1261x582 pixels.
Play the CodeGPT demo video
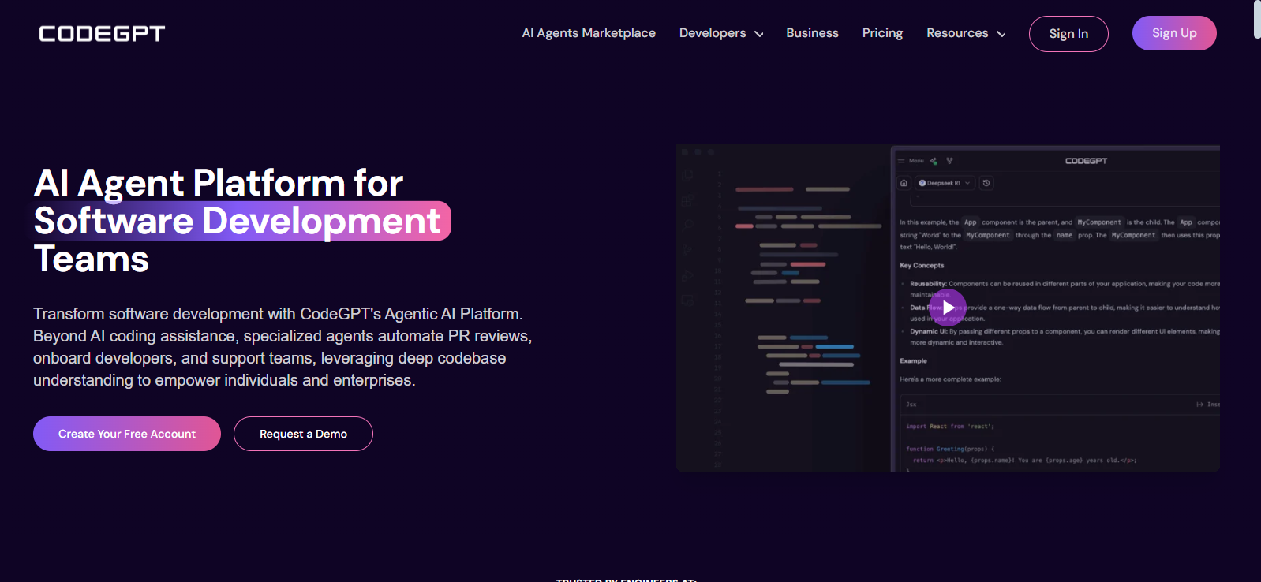click(x=948, y=308)
